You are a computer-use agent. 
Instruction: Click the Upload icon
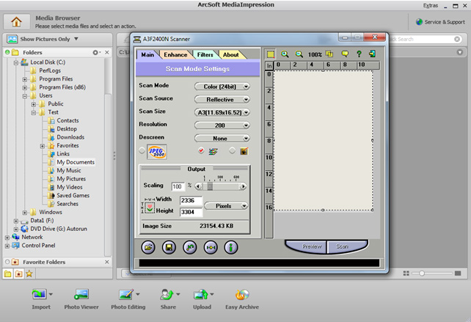201,294
